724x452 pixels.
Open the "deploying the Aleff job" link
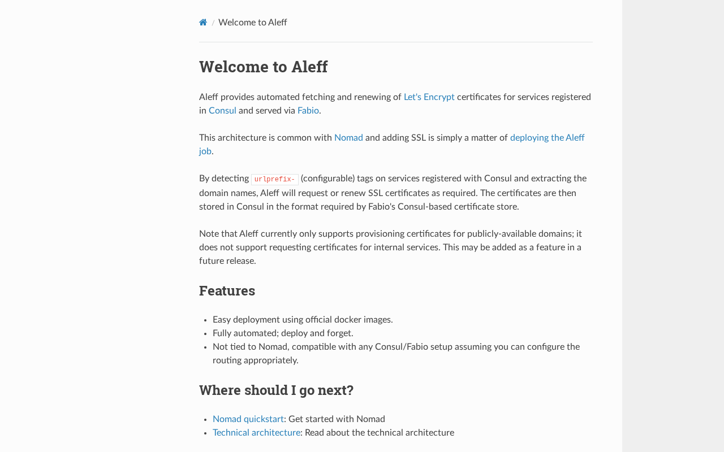[x=546, y=138]
